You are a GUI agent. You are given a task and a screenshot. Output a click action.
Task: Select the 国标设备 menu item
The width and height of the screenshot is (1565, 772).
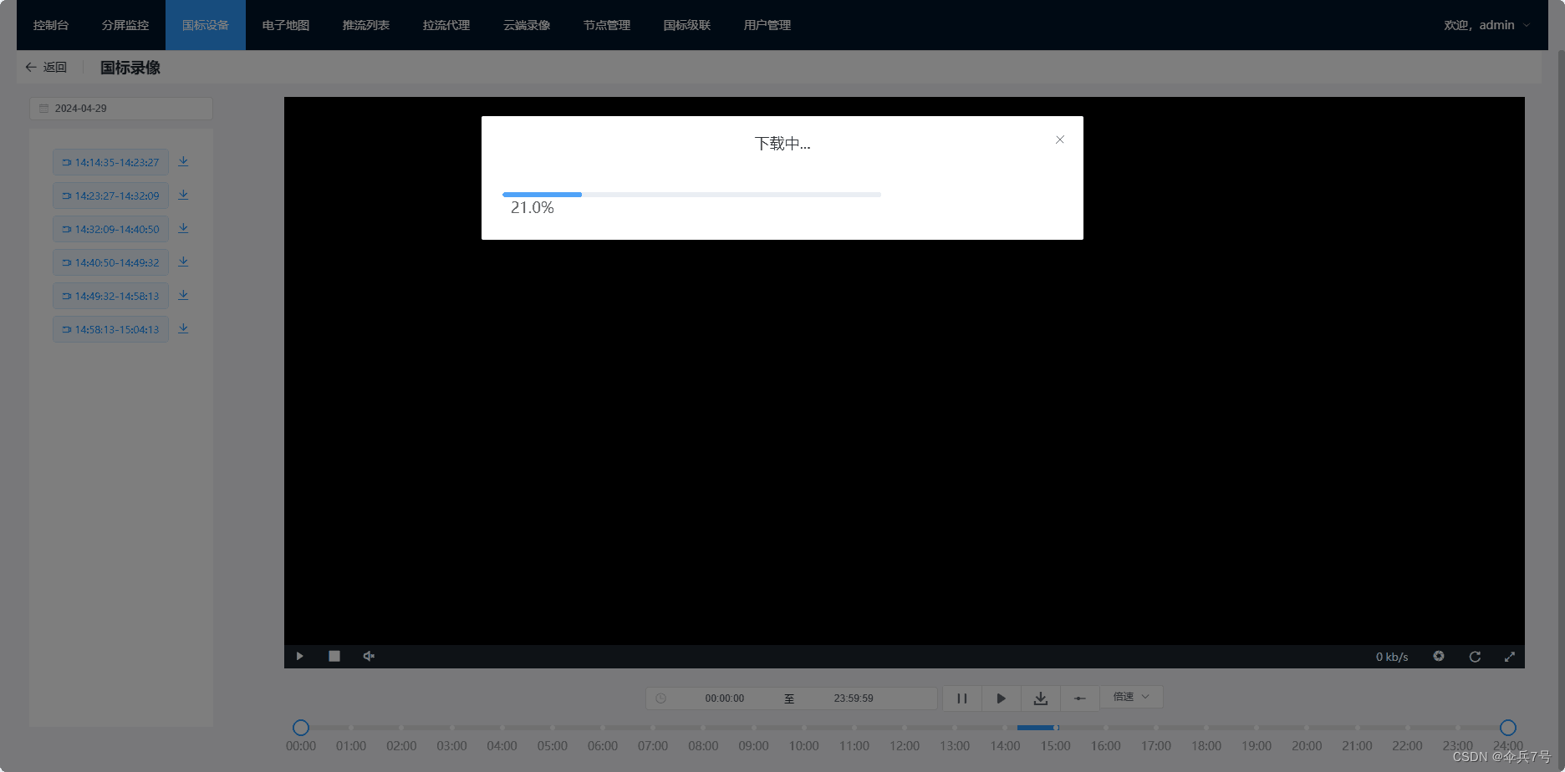click(x=206, y=25)
